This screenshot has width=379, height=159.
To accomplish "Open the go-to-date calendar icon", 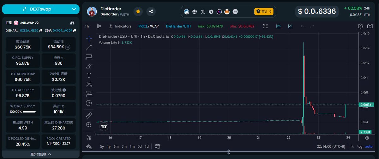I will (157, 146).
